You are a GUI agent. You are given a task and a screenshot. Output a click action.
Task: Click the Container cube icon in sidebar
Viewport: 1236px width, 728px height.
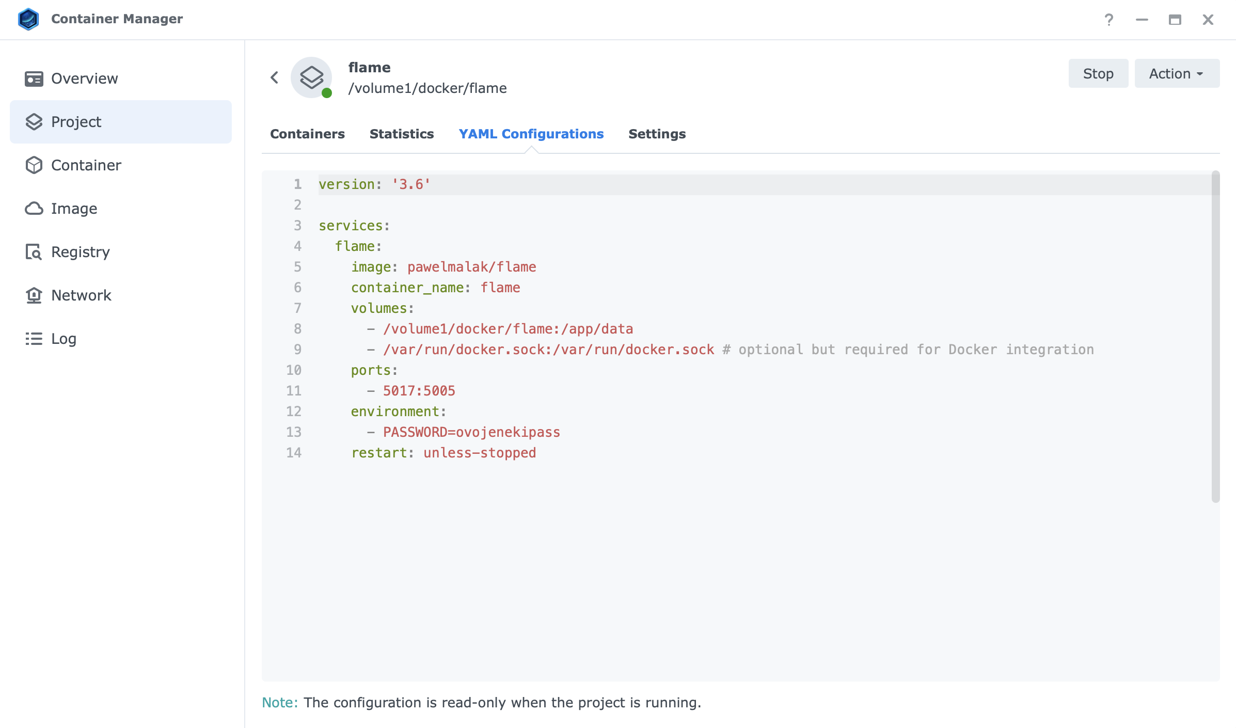(34, 165)
